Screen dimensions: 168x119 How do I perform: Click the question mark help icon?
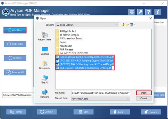[148, 12]
